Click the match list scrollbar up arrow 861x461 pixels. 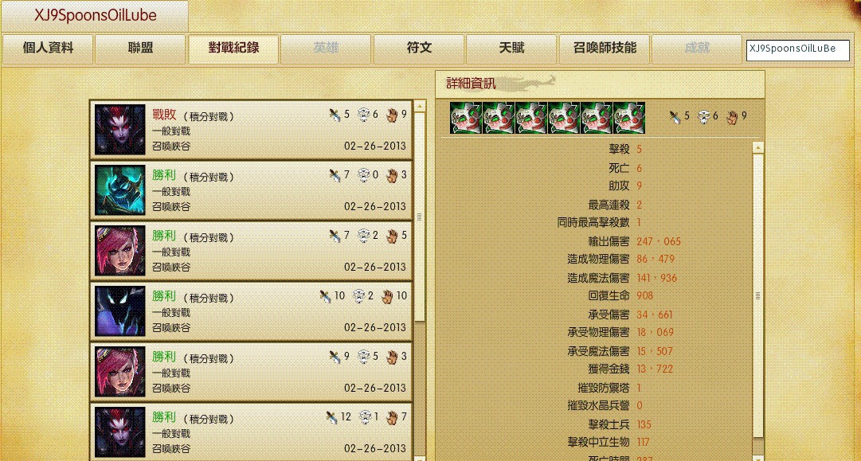pos(420,106)
